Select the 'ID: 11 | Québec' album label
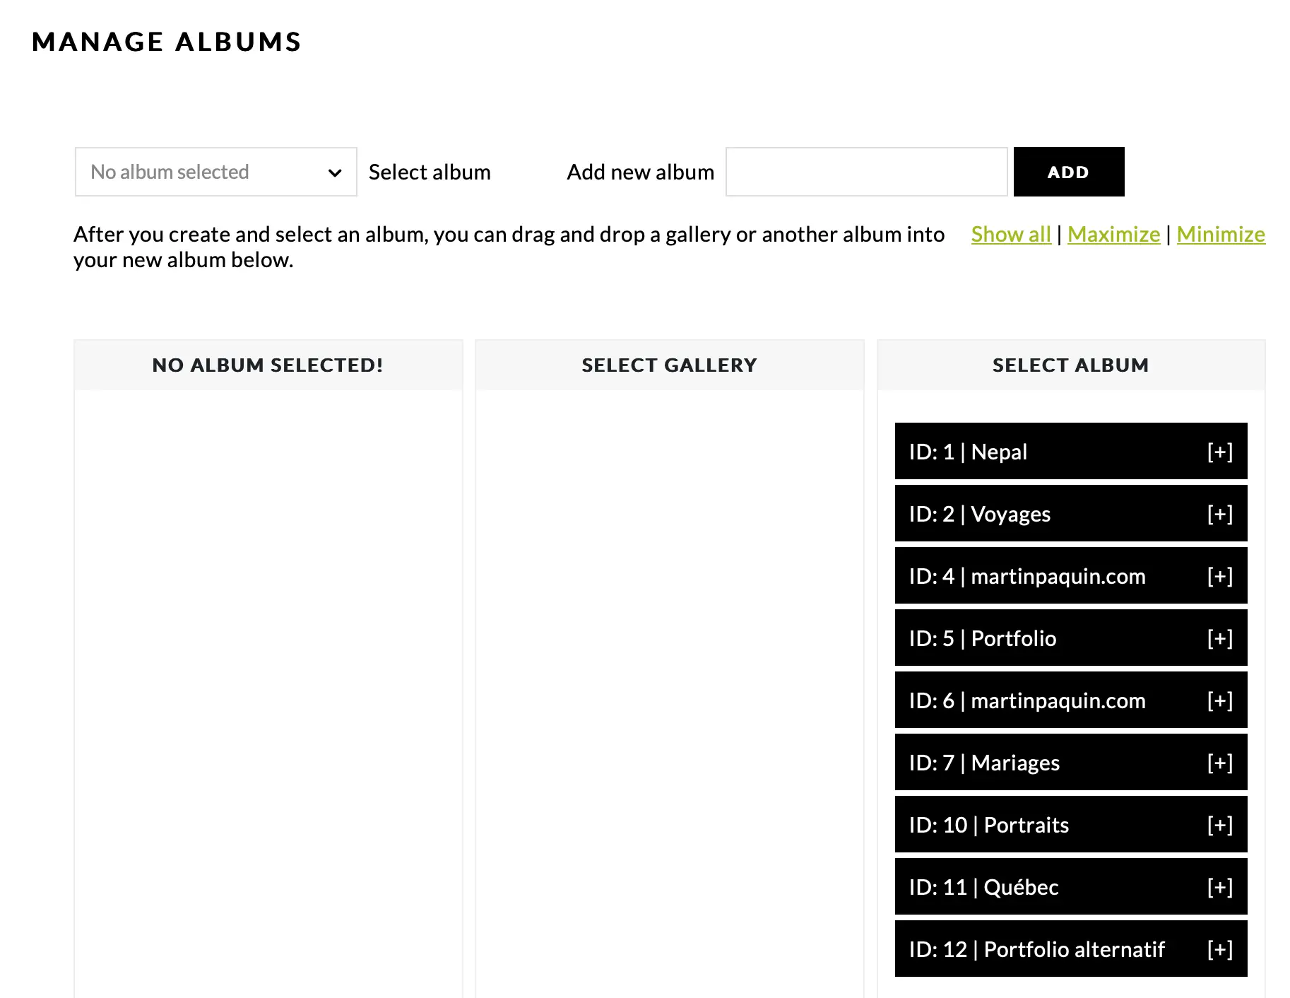The image size is (1290, 998). coord(983,887)
